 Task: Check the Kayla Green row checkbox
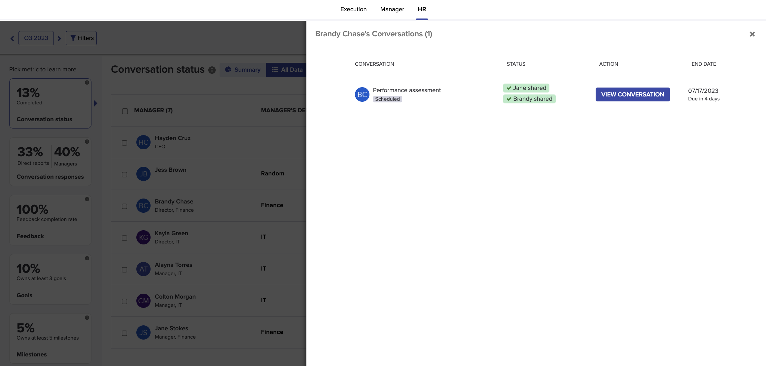tap(124, 238)
